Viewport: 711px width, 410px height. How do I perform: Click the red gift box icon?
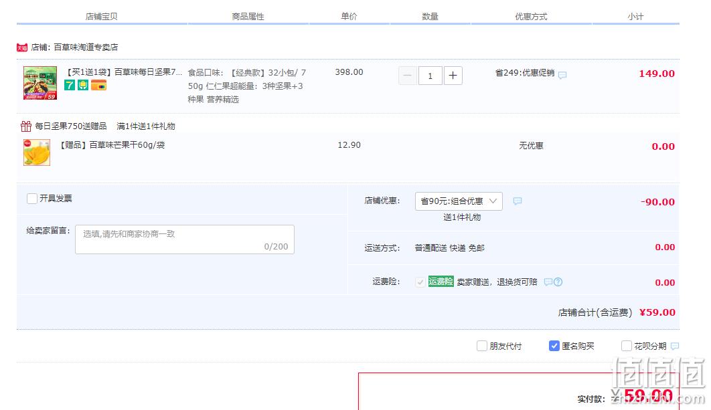(26, 126)
